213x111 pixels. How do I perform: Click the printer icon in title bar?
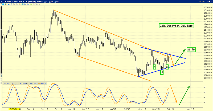pos(200,2)
